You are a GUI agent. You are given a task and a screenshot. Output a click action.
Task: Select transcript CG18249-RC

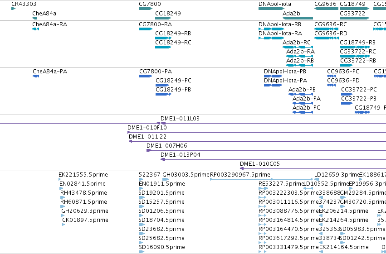click(163, 47)
